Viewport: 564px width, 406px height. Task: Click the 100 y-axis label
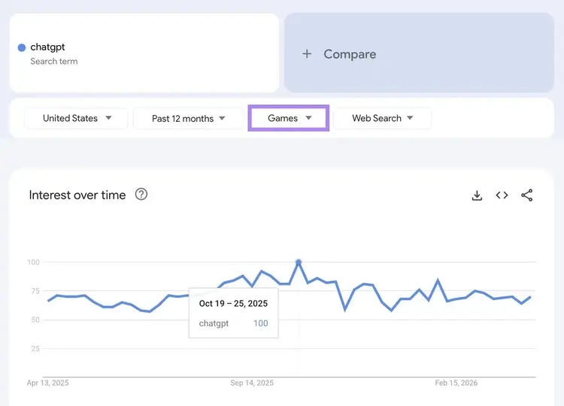33,262
